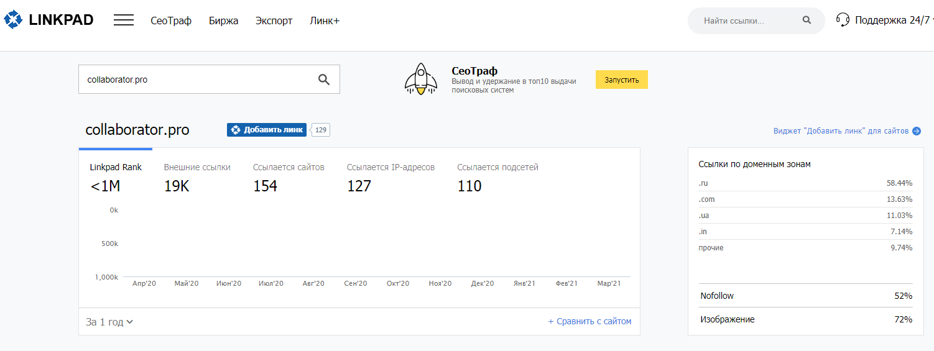Image resolution: width=934 pixels, height=351 pixels.
Task: Click the magnifier icon in header search
Action: click(807, 21)
